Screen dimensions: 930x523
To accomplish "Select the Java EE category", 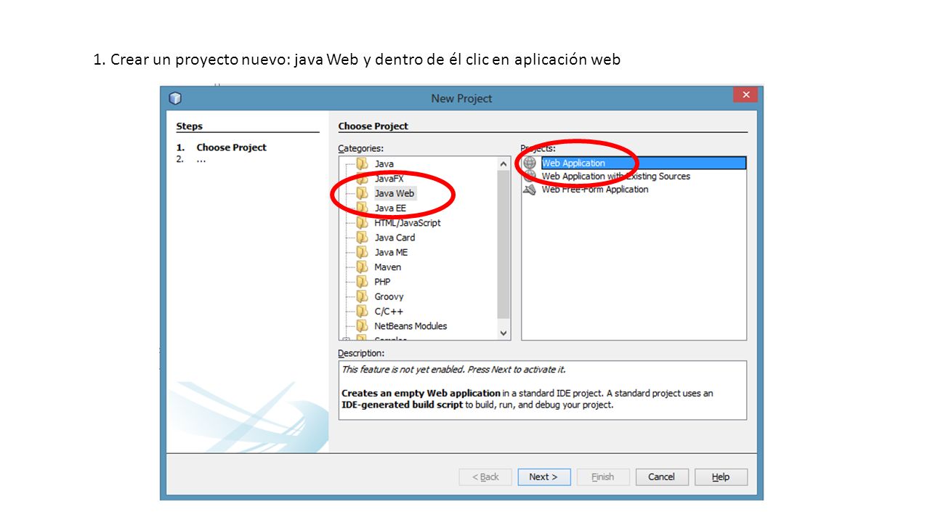I will (x=390, y=208).
